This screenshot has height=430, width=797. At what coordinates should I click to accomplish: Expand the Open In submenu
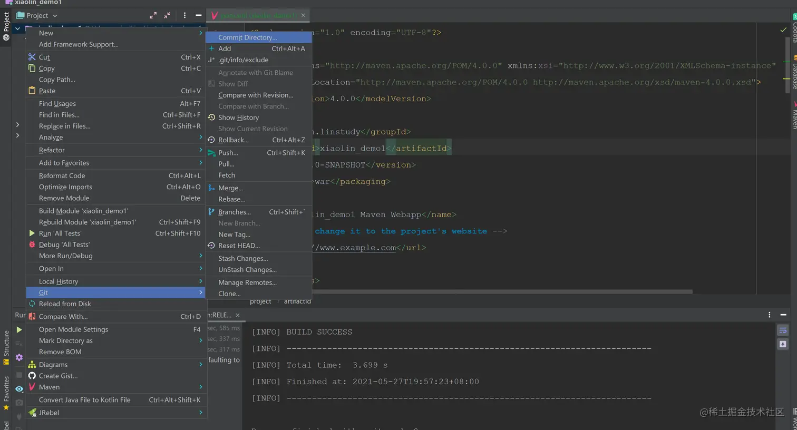pyautogui.click(x=116, y=269)
